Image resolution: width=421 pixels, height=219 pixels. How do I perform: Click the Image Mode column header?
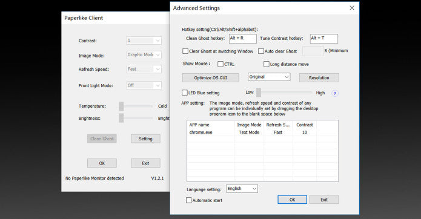249,125
